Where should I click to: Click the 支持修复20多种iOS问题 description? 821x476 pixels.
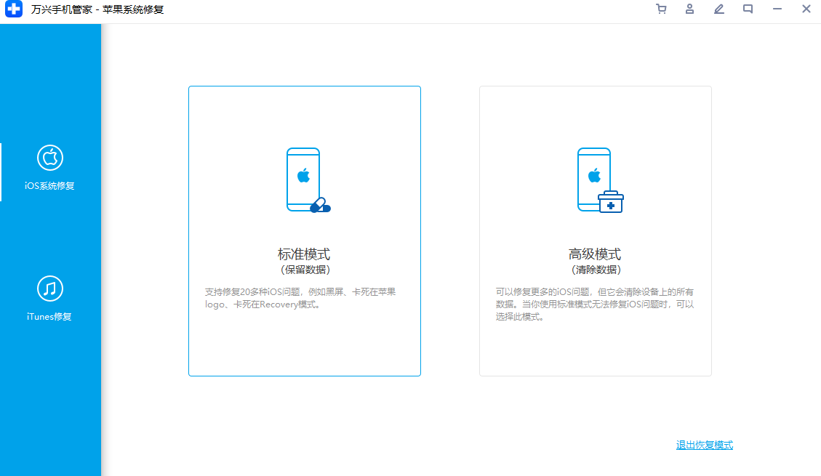300,298
